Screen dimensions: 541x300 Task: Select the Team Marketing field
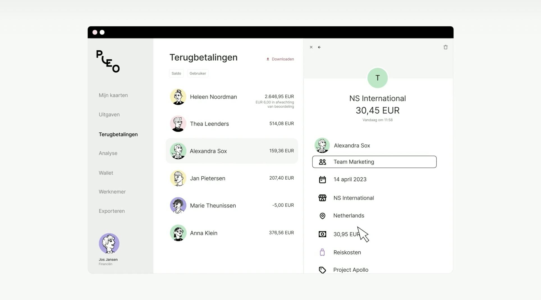pyautogui.click(x=374, y=162)
